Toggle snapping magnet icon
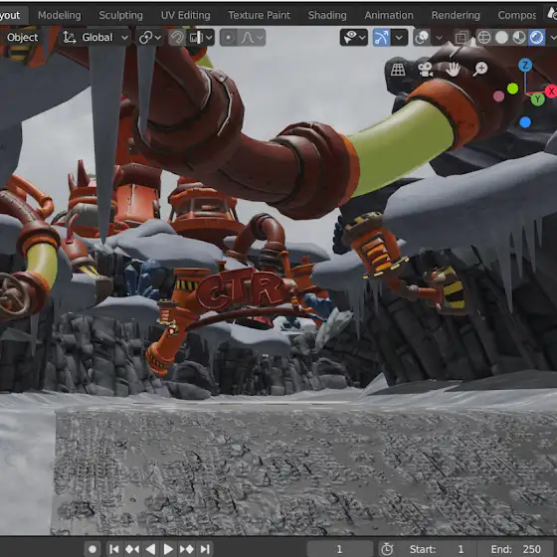The width and height of the screenshot is (557, 557). (x=177, y=38)
